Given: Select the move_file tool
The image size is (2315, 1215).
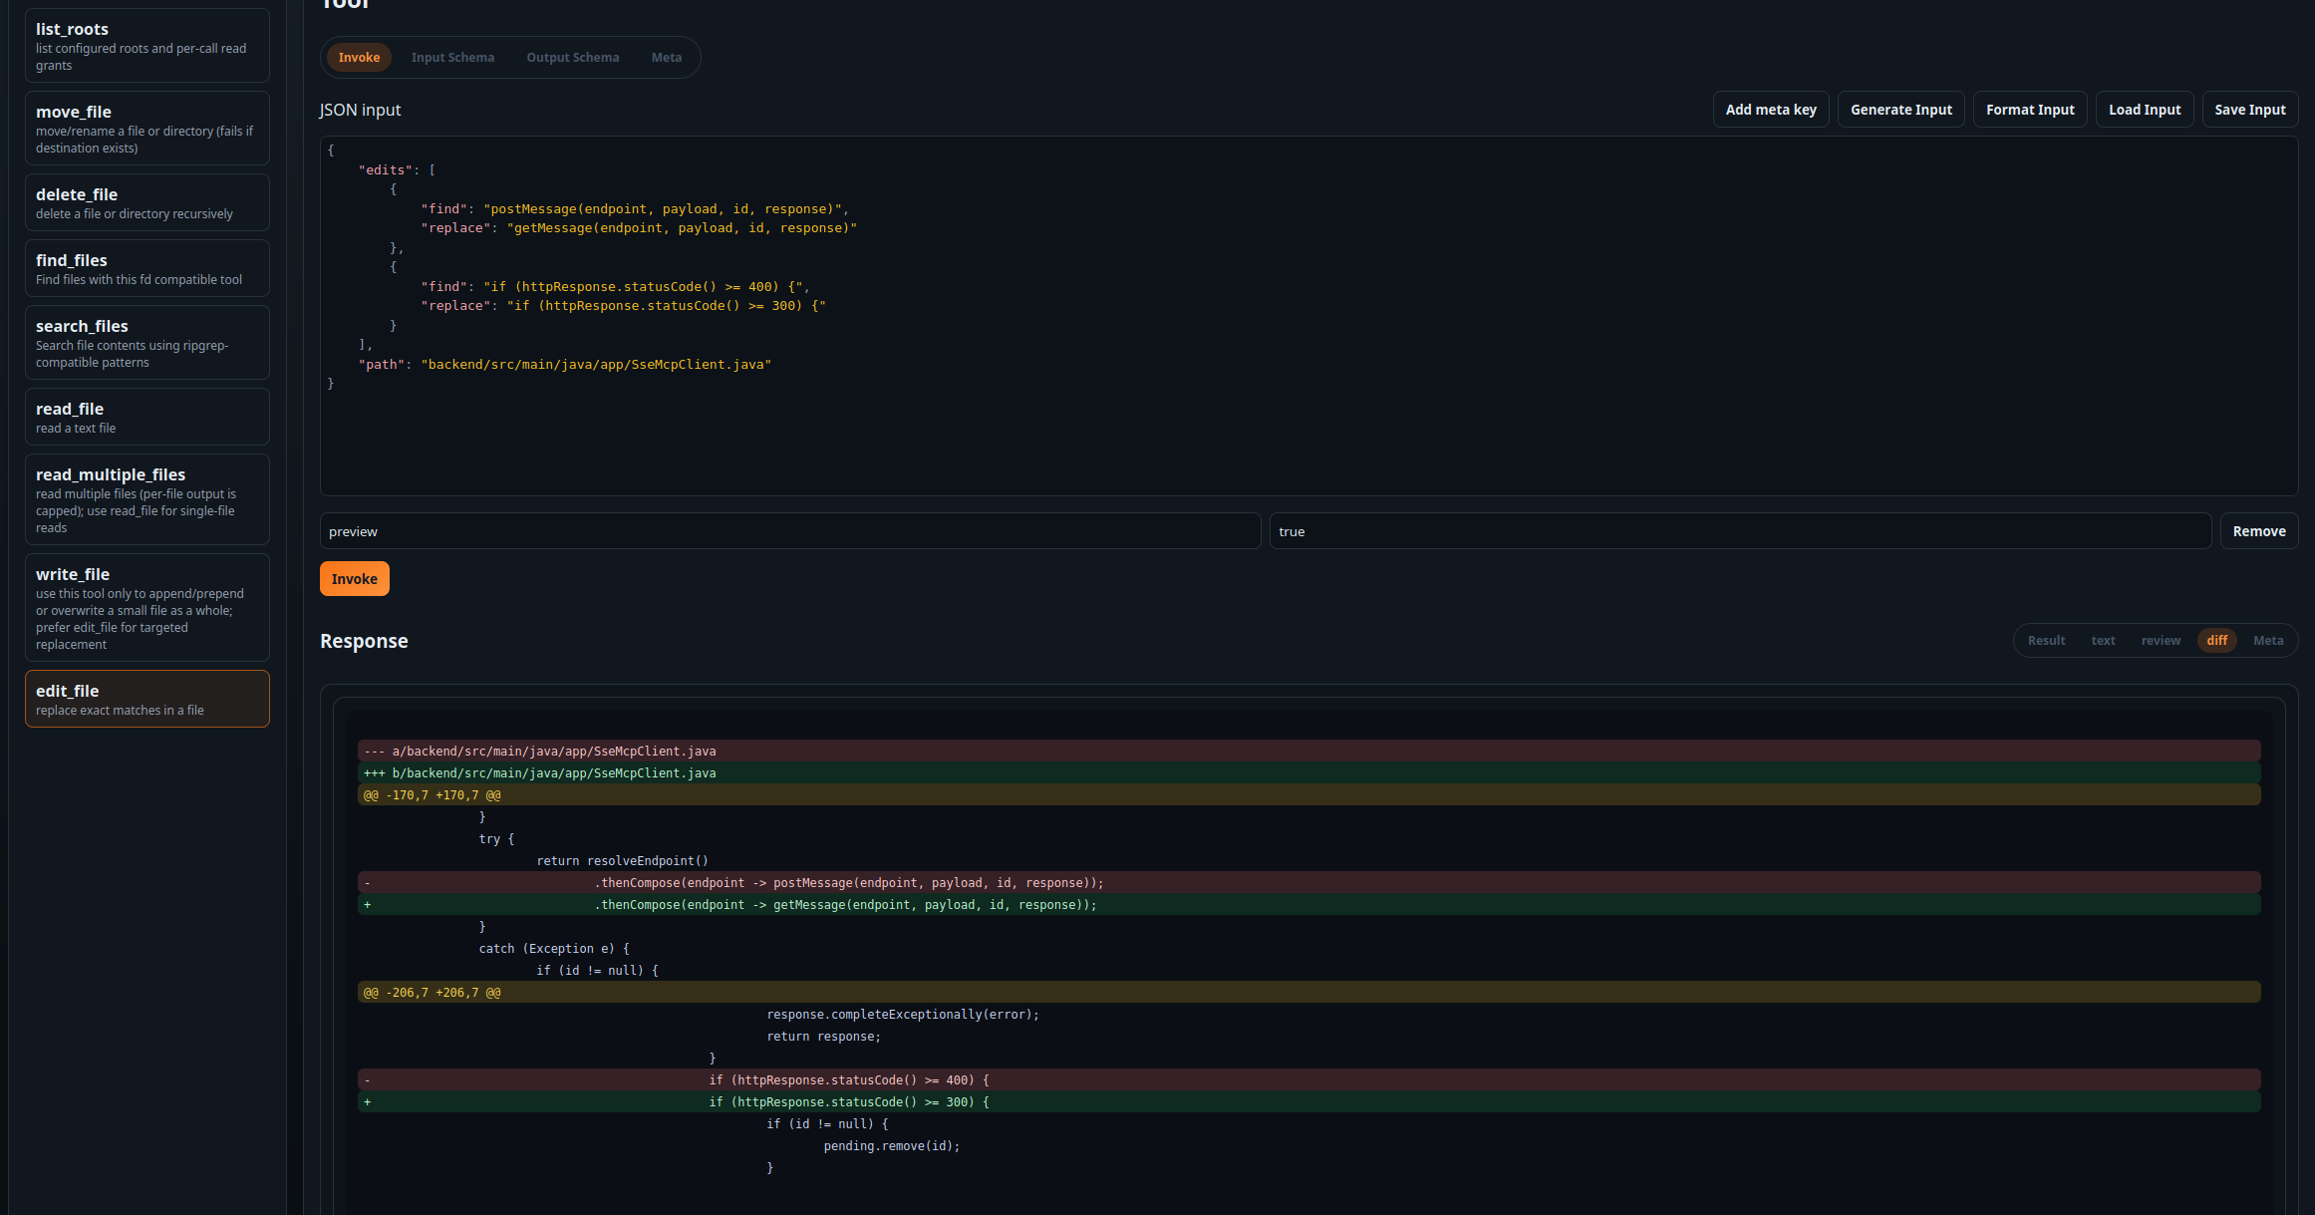Looking at the screenshot, I should click(145, 128).
